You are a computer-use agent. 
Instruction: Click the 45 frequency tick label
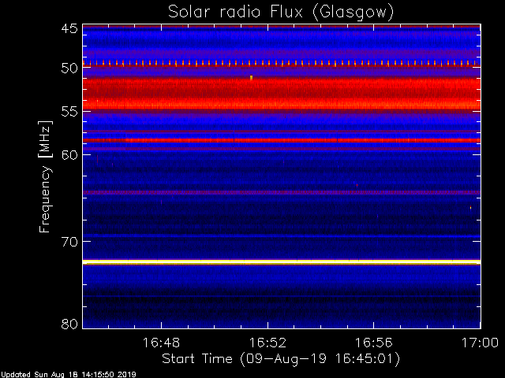69,28
